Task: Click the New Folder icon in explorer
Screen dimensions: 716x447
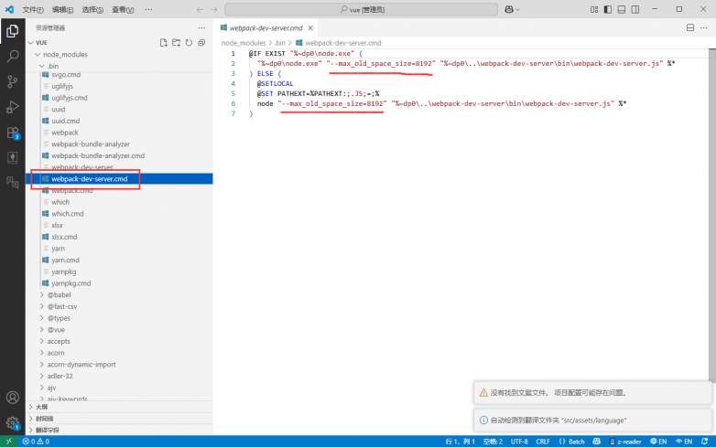Action: coord(177,42)
